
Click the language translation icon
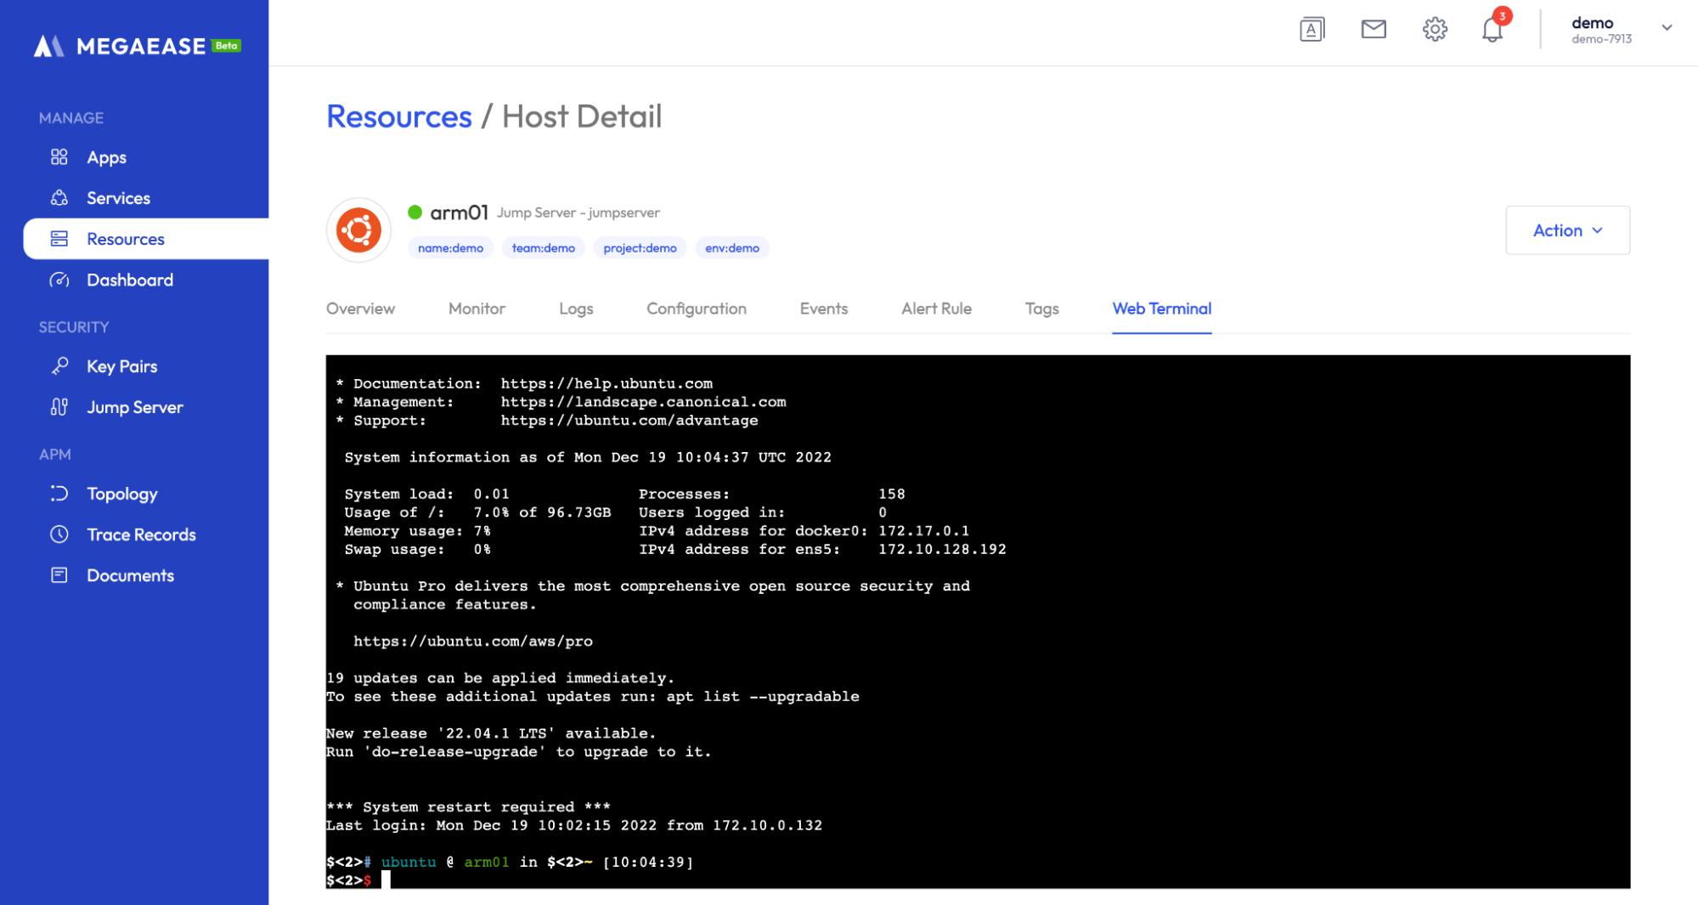[x=1312, y=30]
